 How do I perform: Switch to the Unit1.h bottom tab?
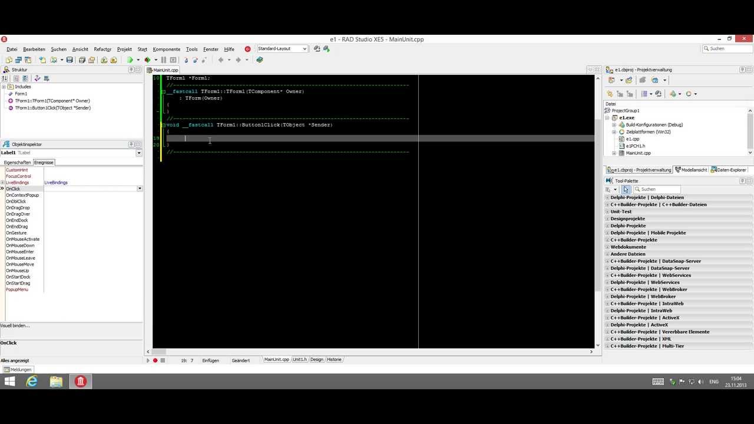[x=300, y=359]
